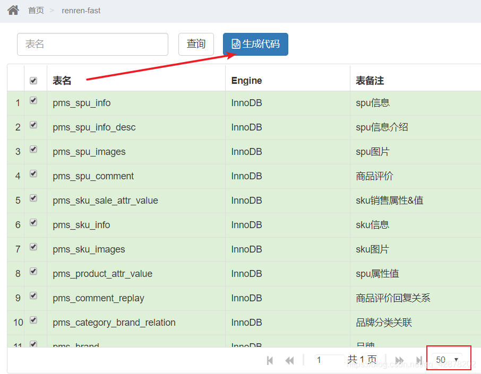The height and width of the screenshot is (374, 481).
Task: Go to the first page icon
Action: [270, 360]
